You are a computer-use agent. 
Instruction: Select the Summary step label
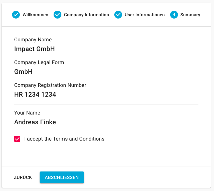coord(190,15)
